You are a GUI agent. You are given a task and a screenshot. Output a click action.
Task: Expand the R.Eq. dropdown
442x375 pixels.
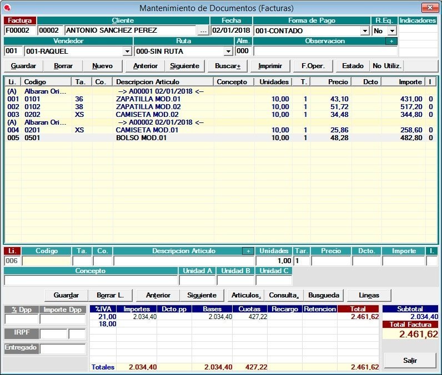(392, 31)
